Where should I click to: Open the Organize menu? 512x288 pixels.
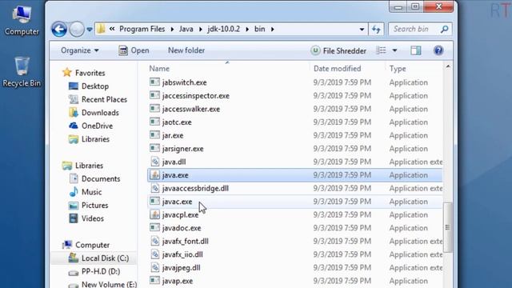pos(80,50)
